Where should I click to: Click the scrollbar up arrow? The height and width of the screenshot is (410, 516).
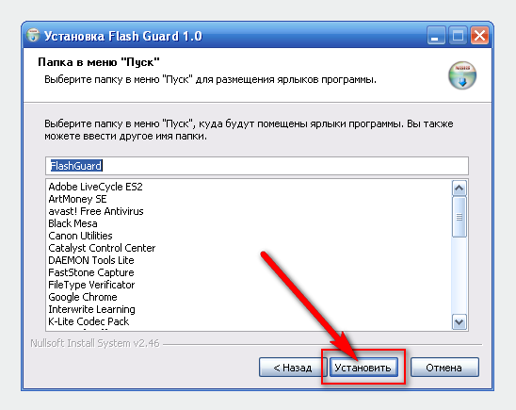(460, 189)
